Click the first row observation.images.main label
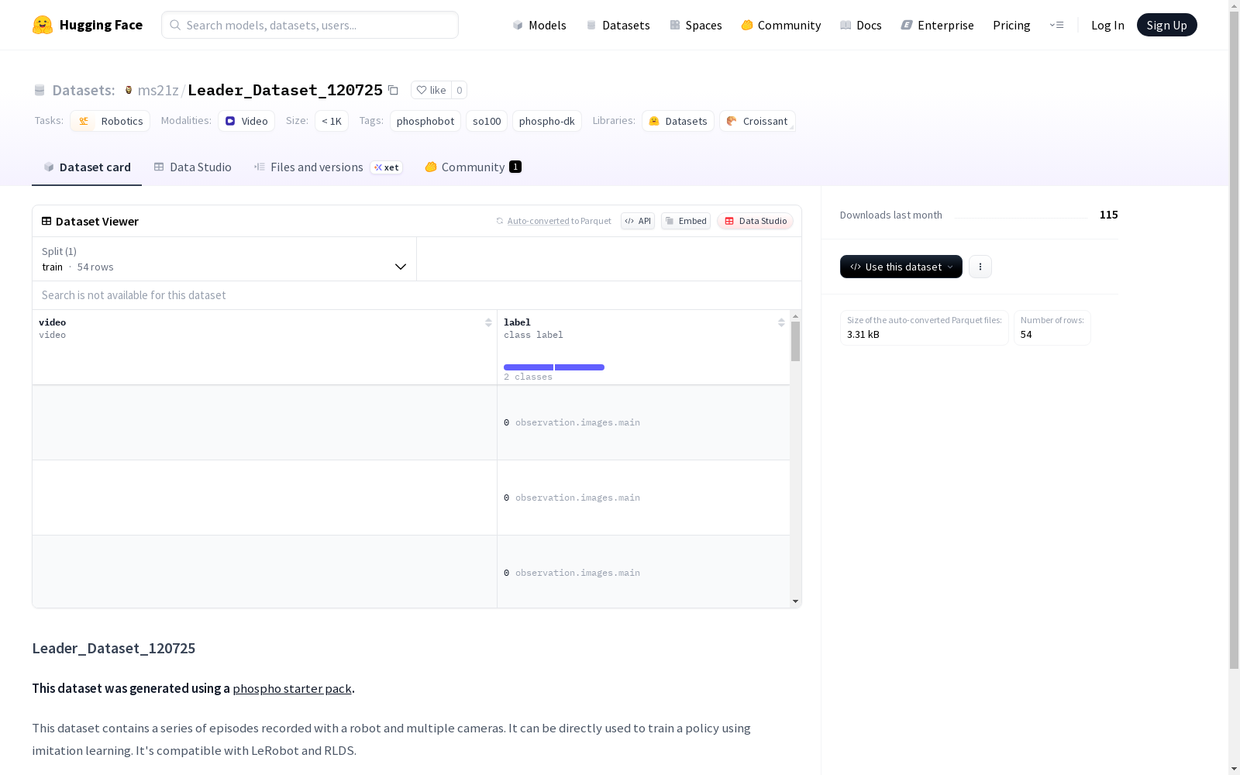1240x775 pixels. pyautogui.click(x=577, y=422)
